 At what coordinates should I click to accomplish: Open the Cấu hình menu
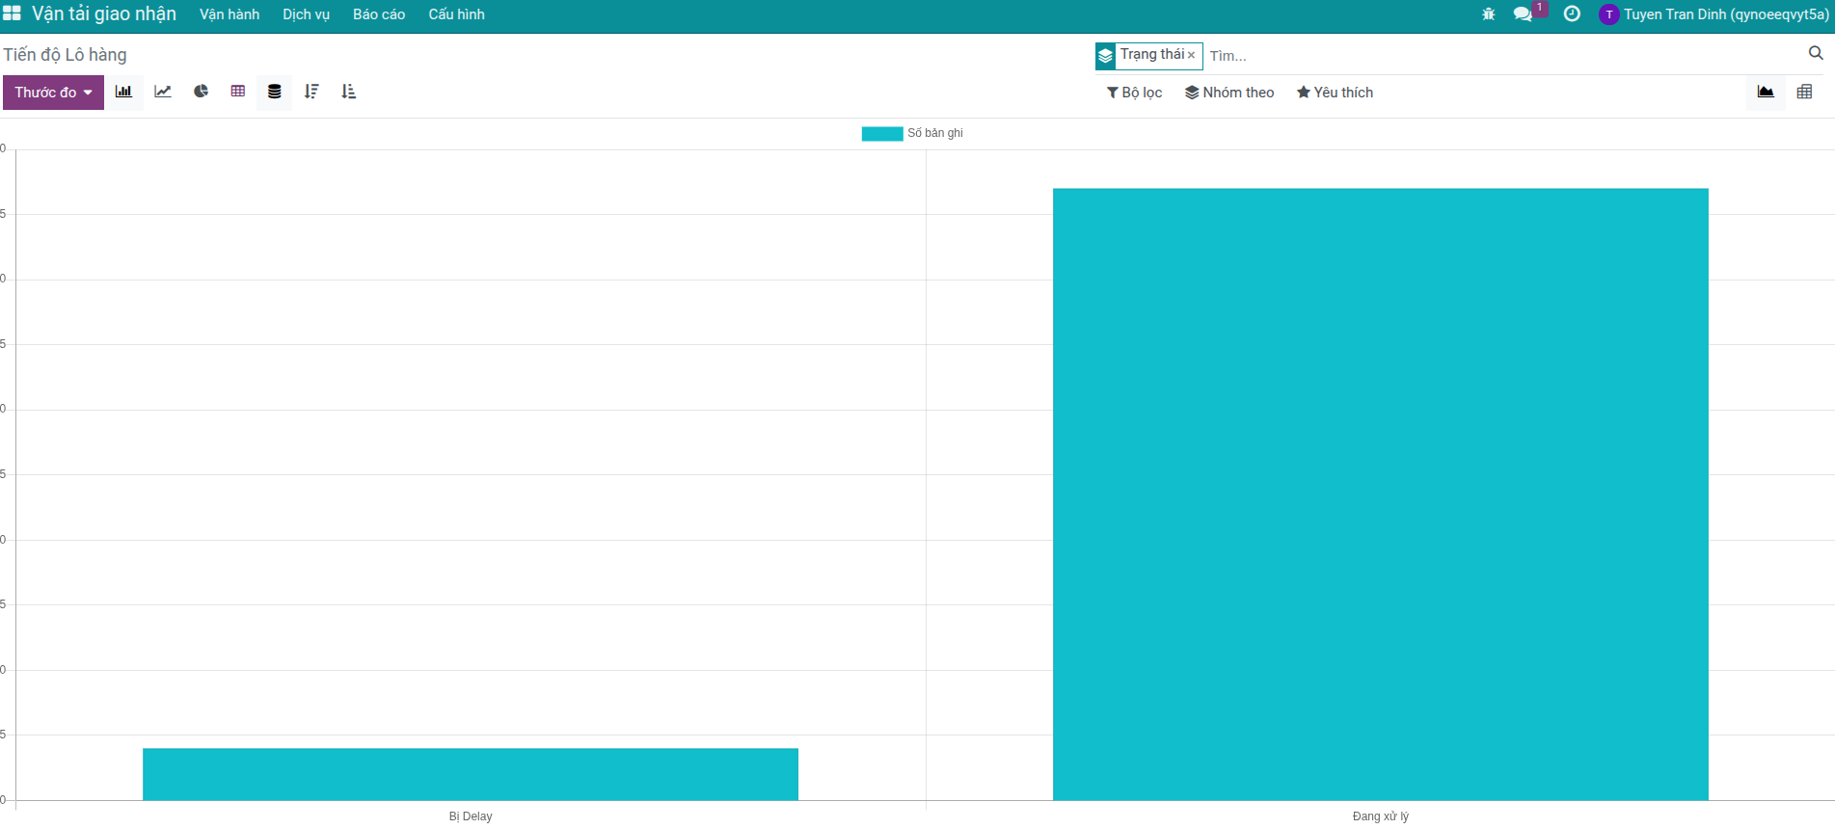tap(456, 14)
